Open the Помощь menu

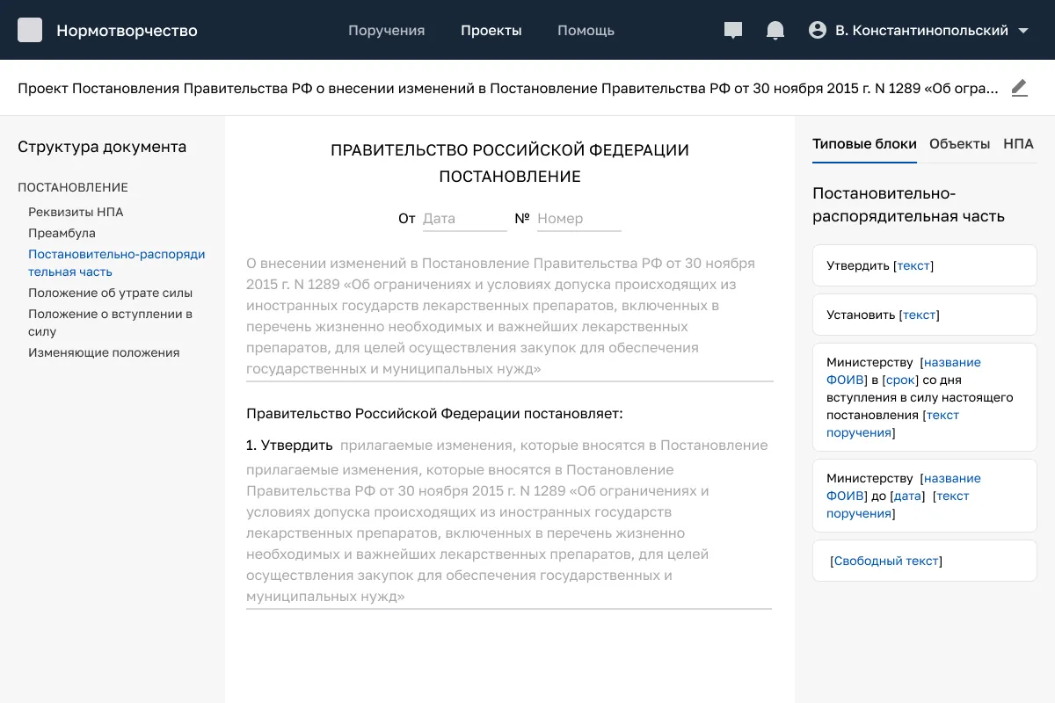(x=586, y=31)
